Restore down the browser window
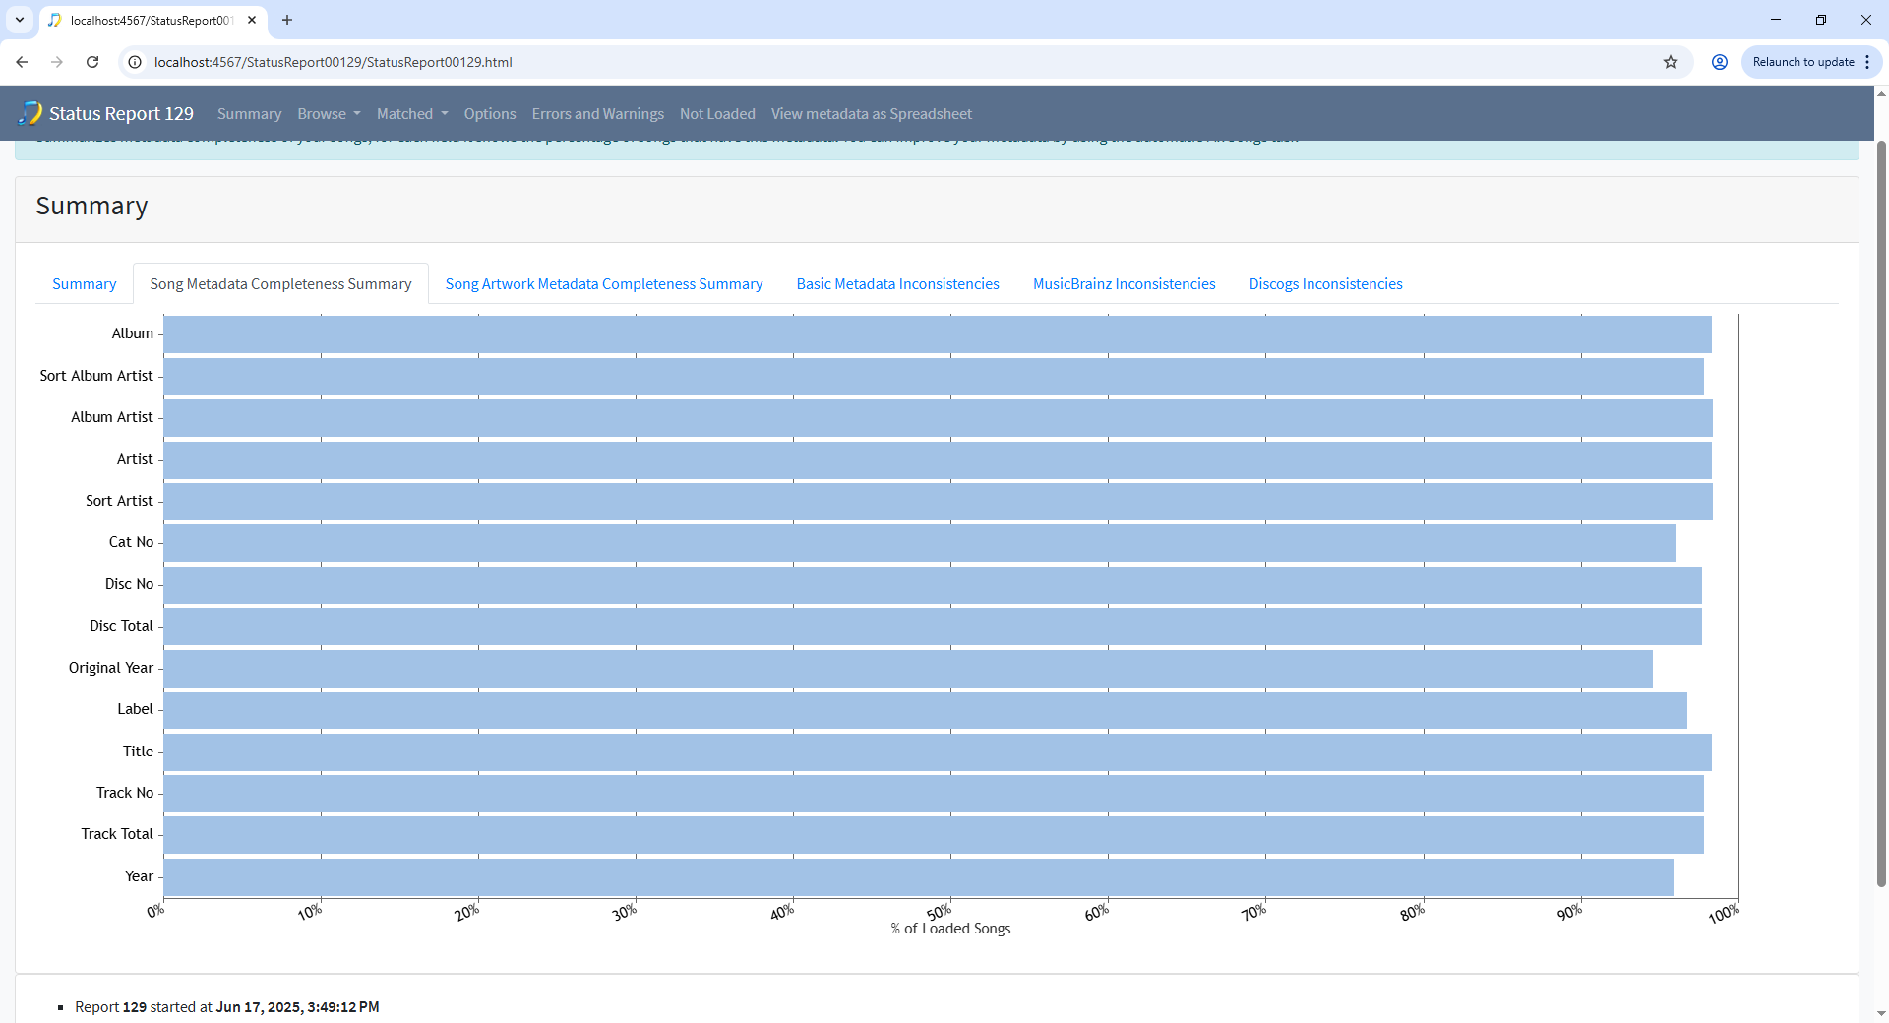The image size is (1889, 1023). [1821, 20]
